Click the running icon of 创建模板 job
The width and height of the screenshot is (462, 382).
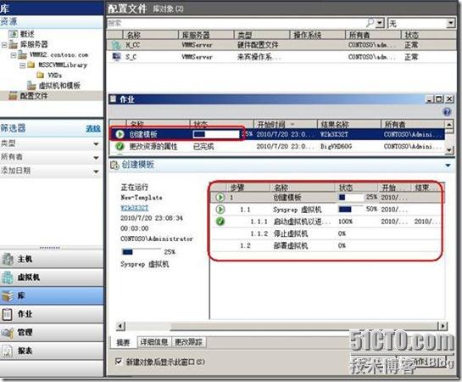click(120, 134)
